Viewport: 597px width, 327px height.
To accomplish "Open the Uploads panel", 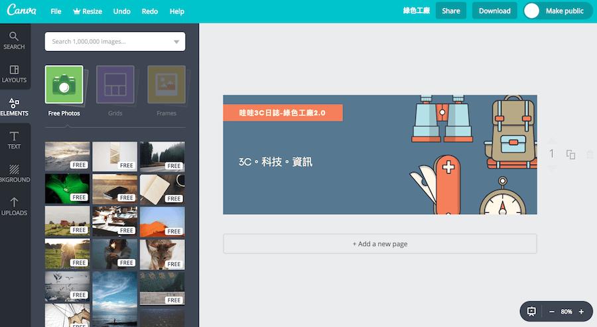I will (14, 206).
